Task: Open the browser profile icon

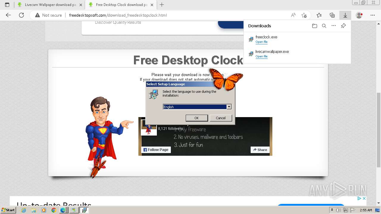Action: coord(359,15)
